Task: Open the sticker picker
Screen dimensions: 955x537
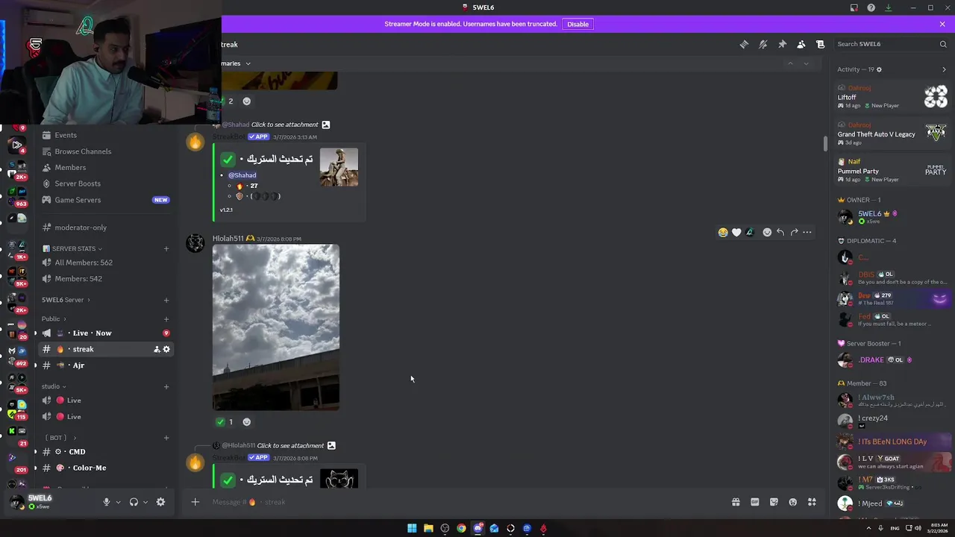Action: pyautogui.click(x=774, y=502)
